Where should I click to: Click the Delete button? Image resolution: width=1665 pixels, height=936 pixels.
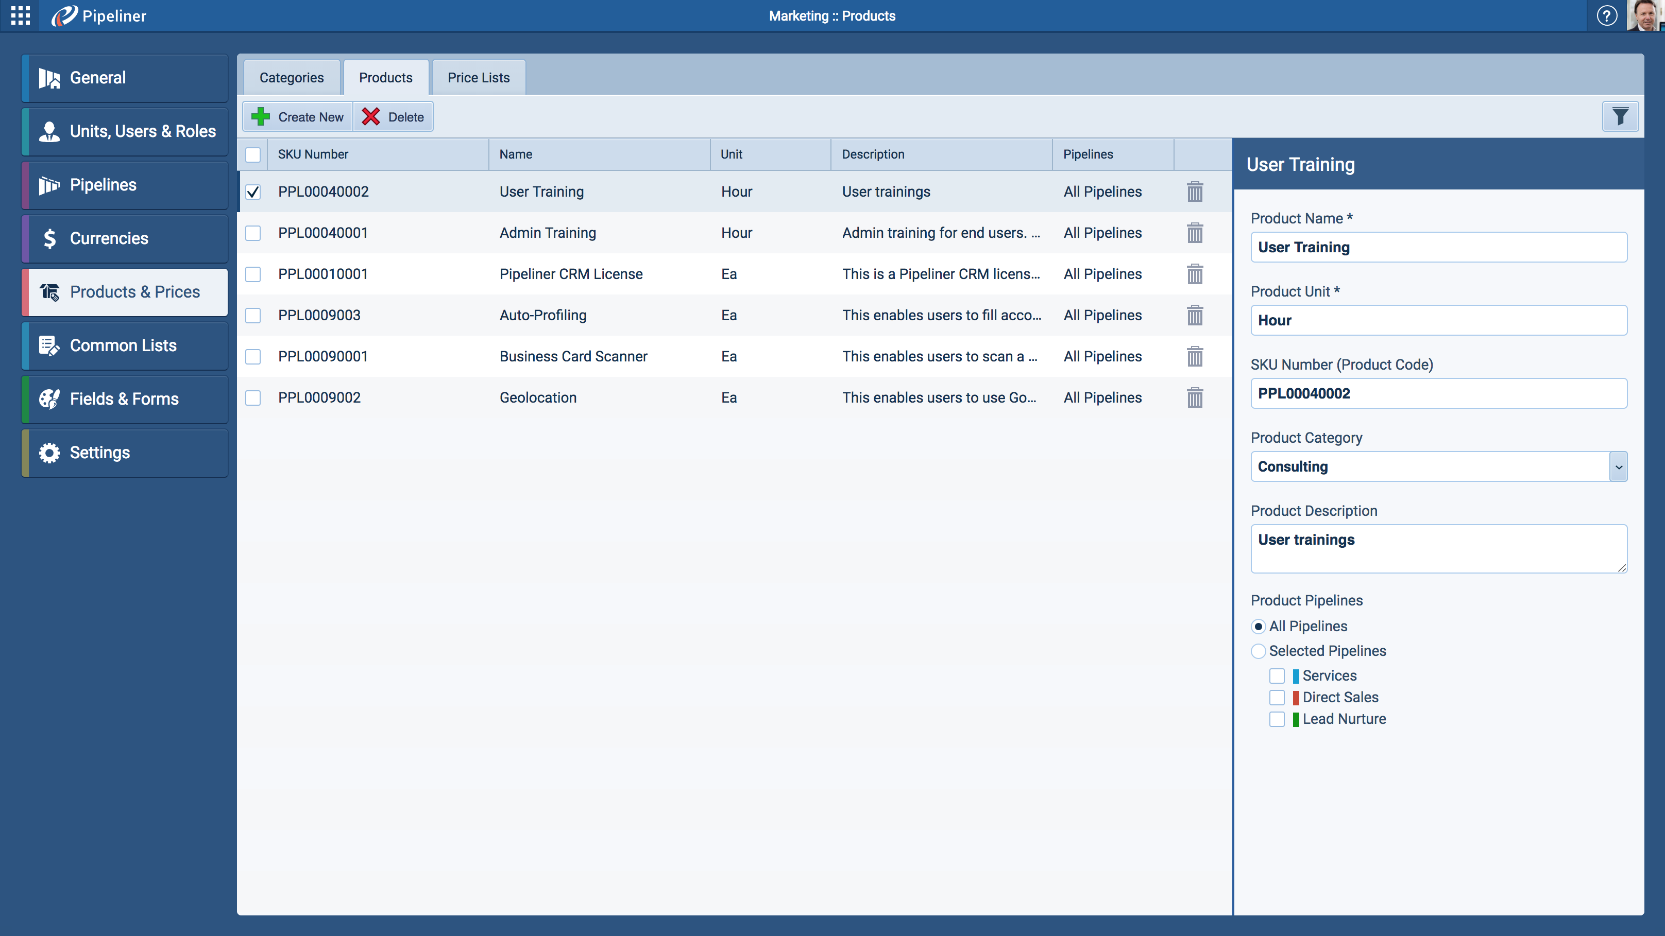click(x=393, y=117)
